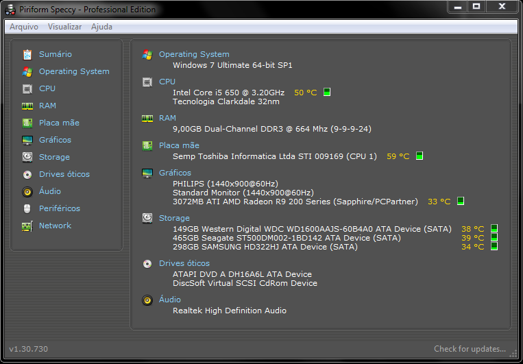Select Periféricos in the sidebar
Screen dimensions: 523x364
(x=60, y=208)
